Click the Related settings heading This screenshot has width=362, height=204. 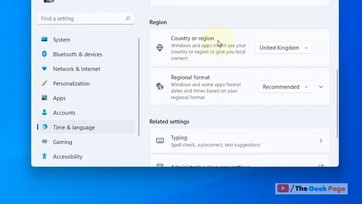(x=169, y=121)
